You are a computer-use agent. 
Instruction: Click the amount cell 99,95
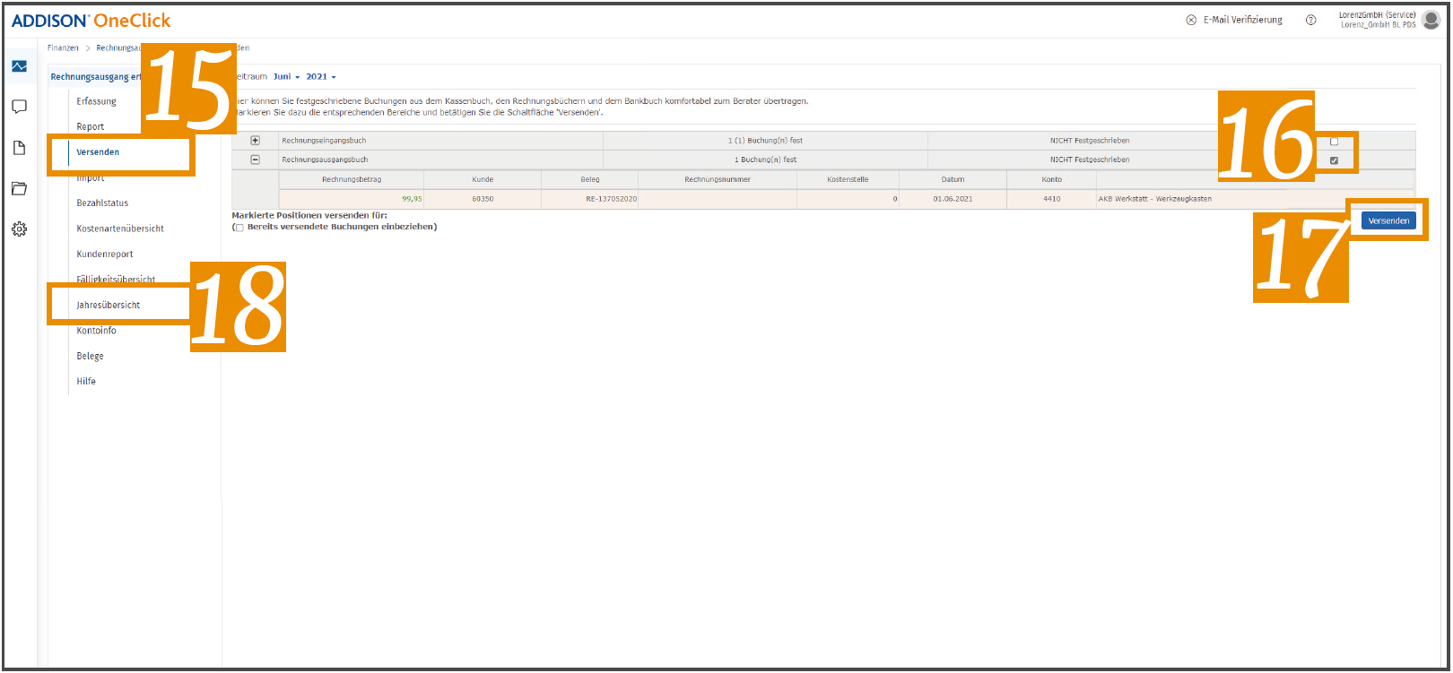coord(352,199)
